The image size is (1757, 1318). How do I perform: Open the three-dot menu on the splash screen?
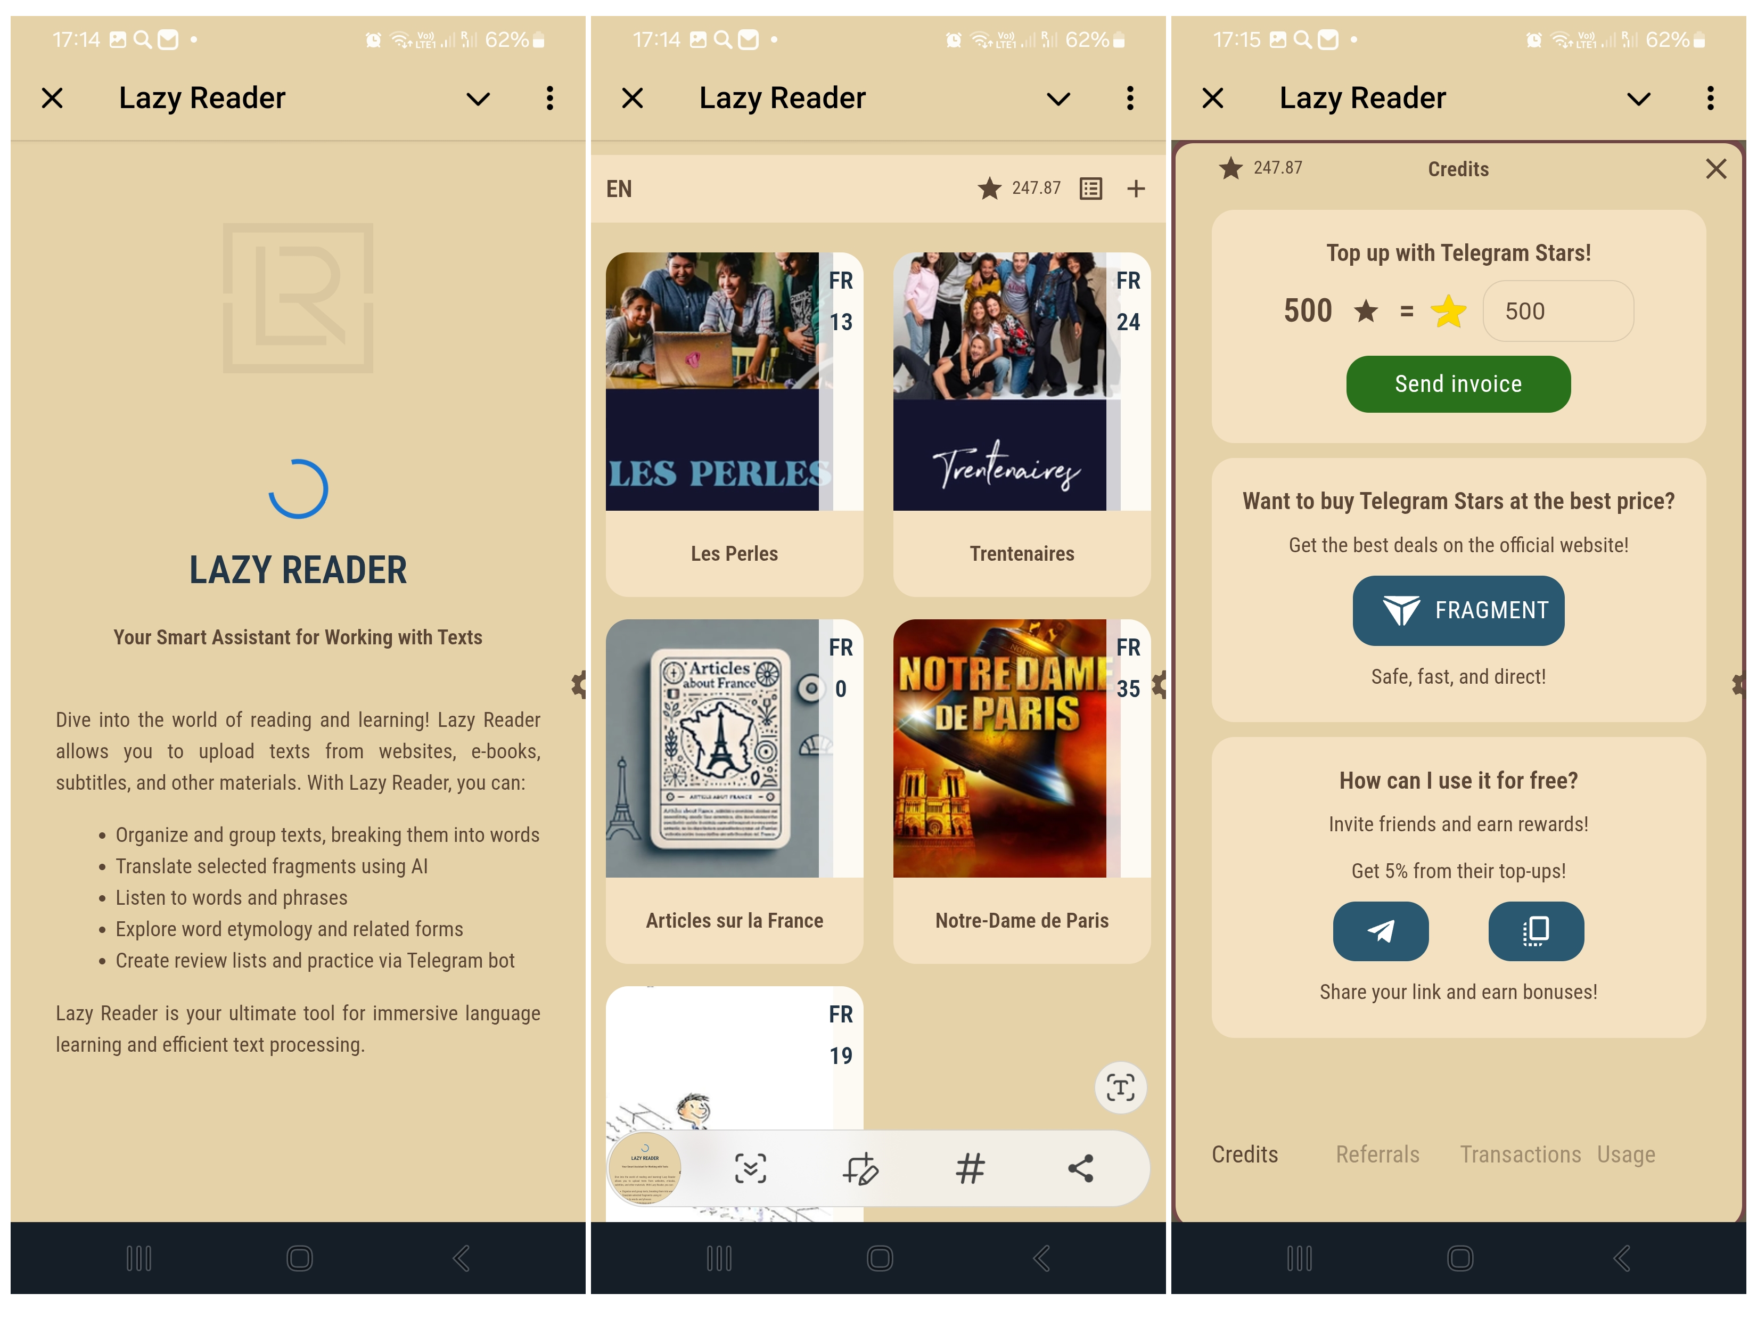549,99
